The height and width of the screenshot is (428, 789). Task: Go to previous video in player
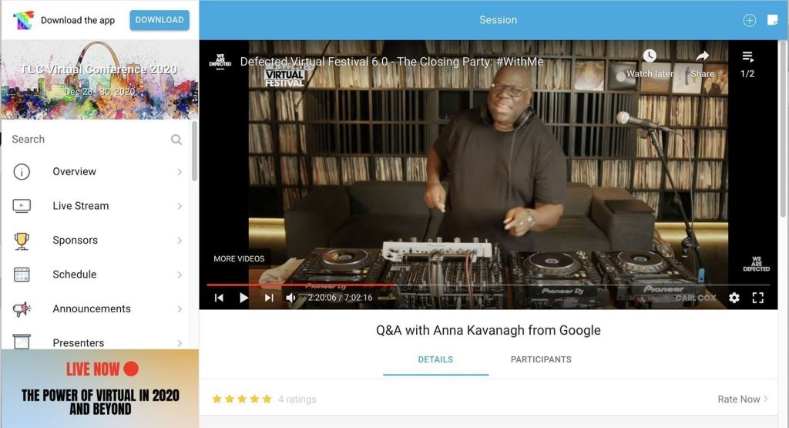(219, 298)
